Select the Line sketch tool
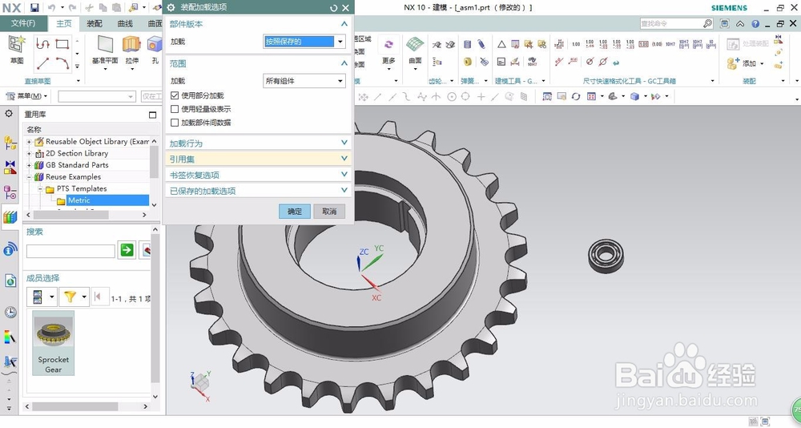The height and width of the screenshot is (428, 801). tap(43, 63)
